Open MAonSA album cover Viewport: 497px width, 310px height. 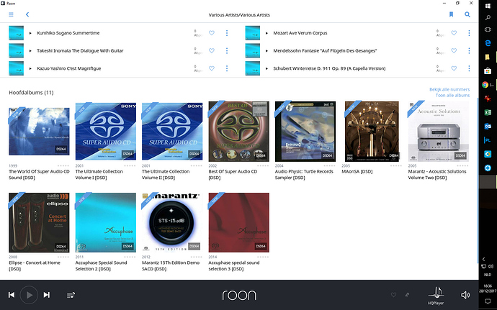click(372, 132)
